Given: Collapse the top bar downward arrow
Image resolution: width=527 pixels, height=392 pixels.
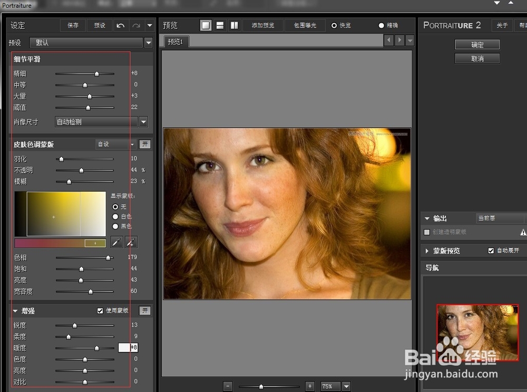Looking at the screenshot, I should click(497, 3).
